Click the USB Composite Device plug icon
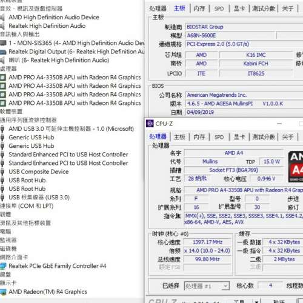The width and height of the screenshot is (303, 303). pyautogui.click(x=2, y=171)
